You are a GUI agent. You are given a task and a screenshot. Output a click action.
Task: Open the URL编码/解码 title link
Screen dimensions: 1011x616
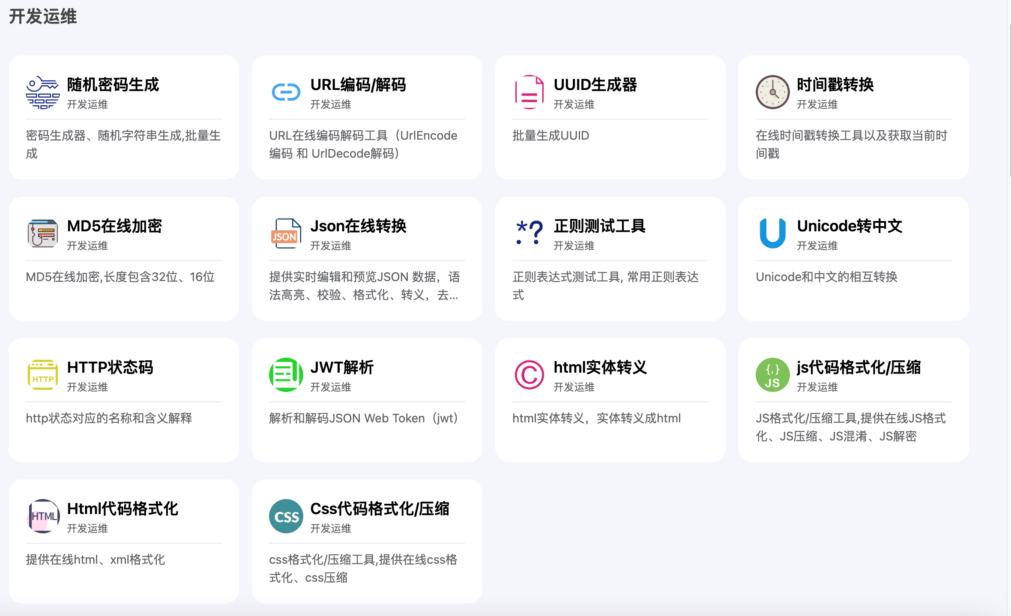[x=358, y=85]
